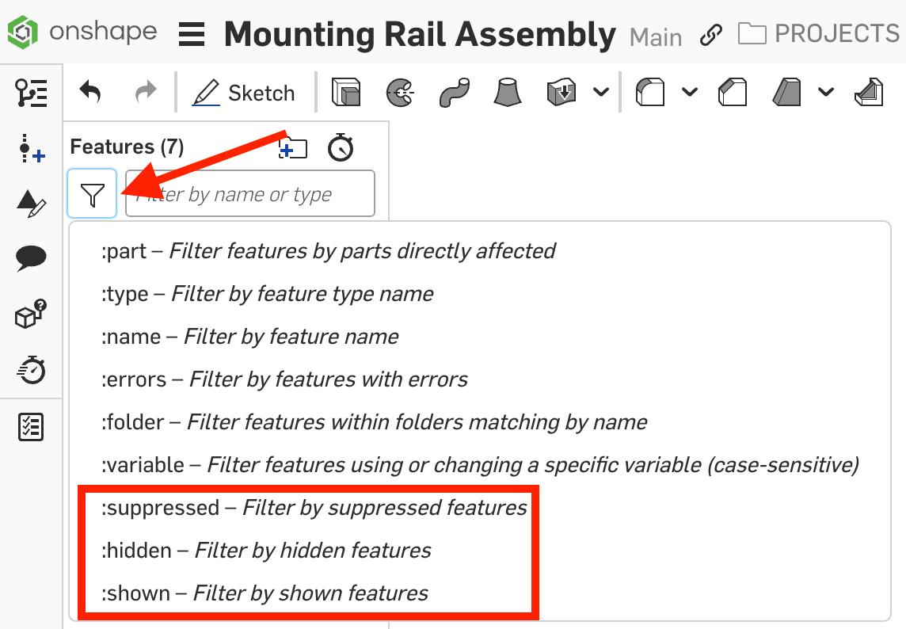Choose the :errors filter option
906x629 pixels.
tap(284, 379)
